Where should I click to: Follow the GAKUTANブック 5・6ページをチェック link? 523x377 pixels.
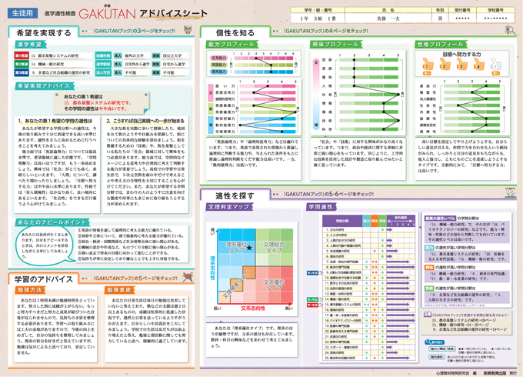click(x=328, y=194)
